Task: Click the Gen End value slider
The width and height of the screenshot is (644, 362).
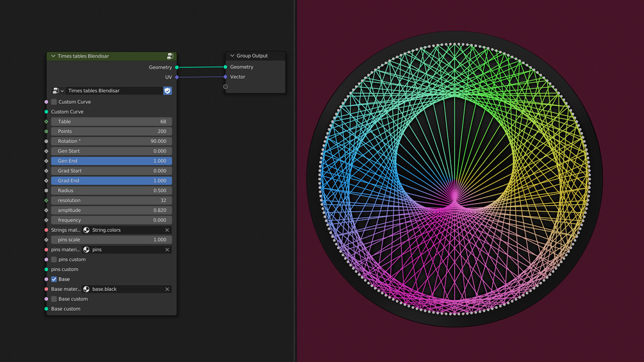Action: (111, 161)
